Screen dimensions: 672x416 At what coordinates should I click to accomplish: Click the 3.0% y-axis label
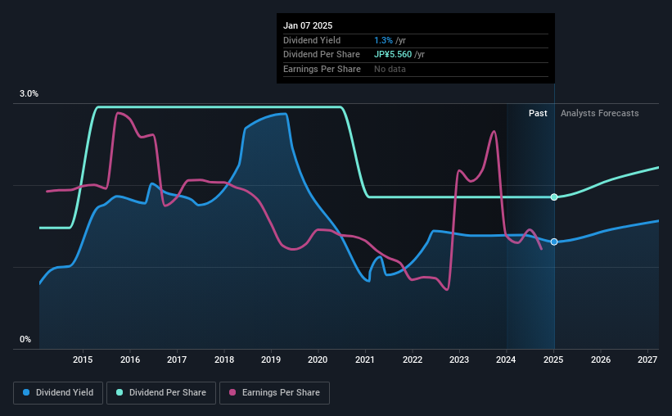point(29,93)
